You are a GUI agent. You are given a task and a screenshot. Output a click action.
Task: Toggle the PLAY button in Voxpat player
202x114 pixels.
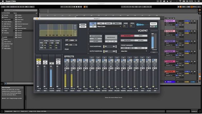tap(93, 23)
